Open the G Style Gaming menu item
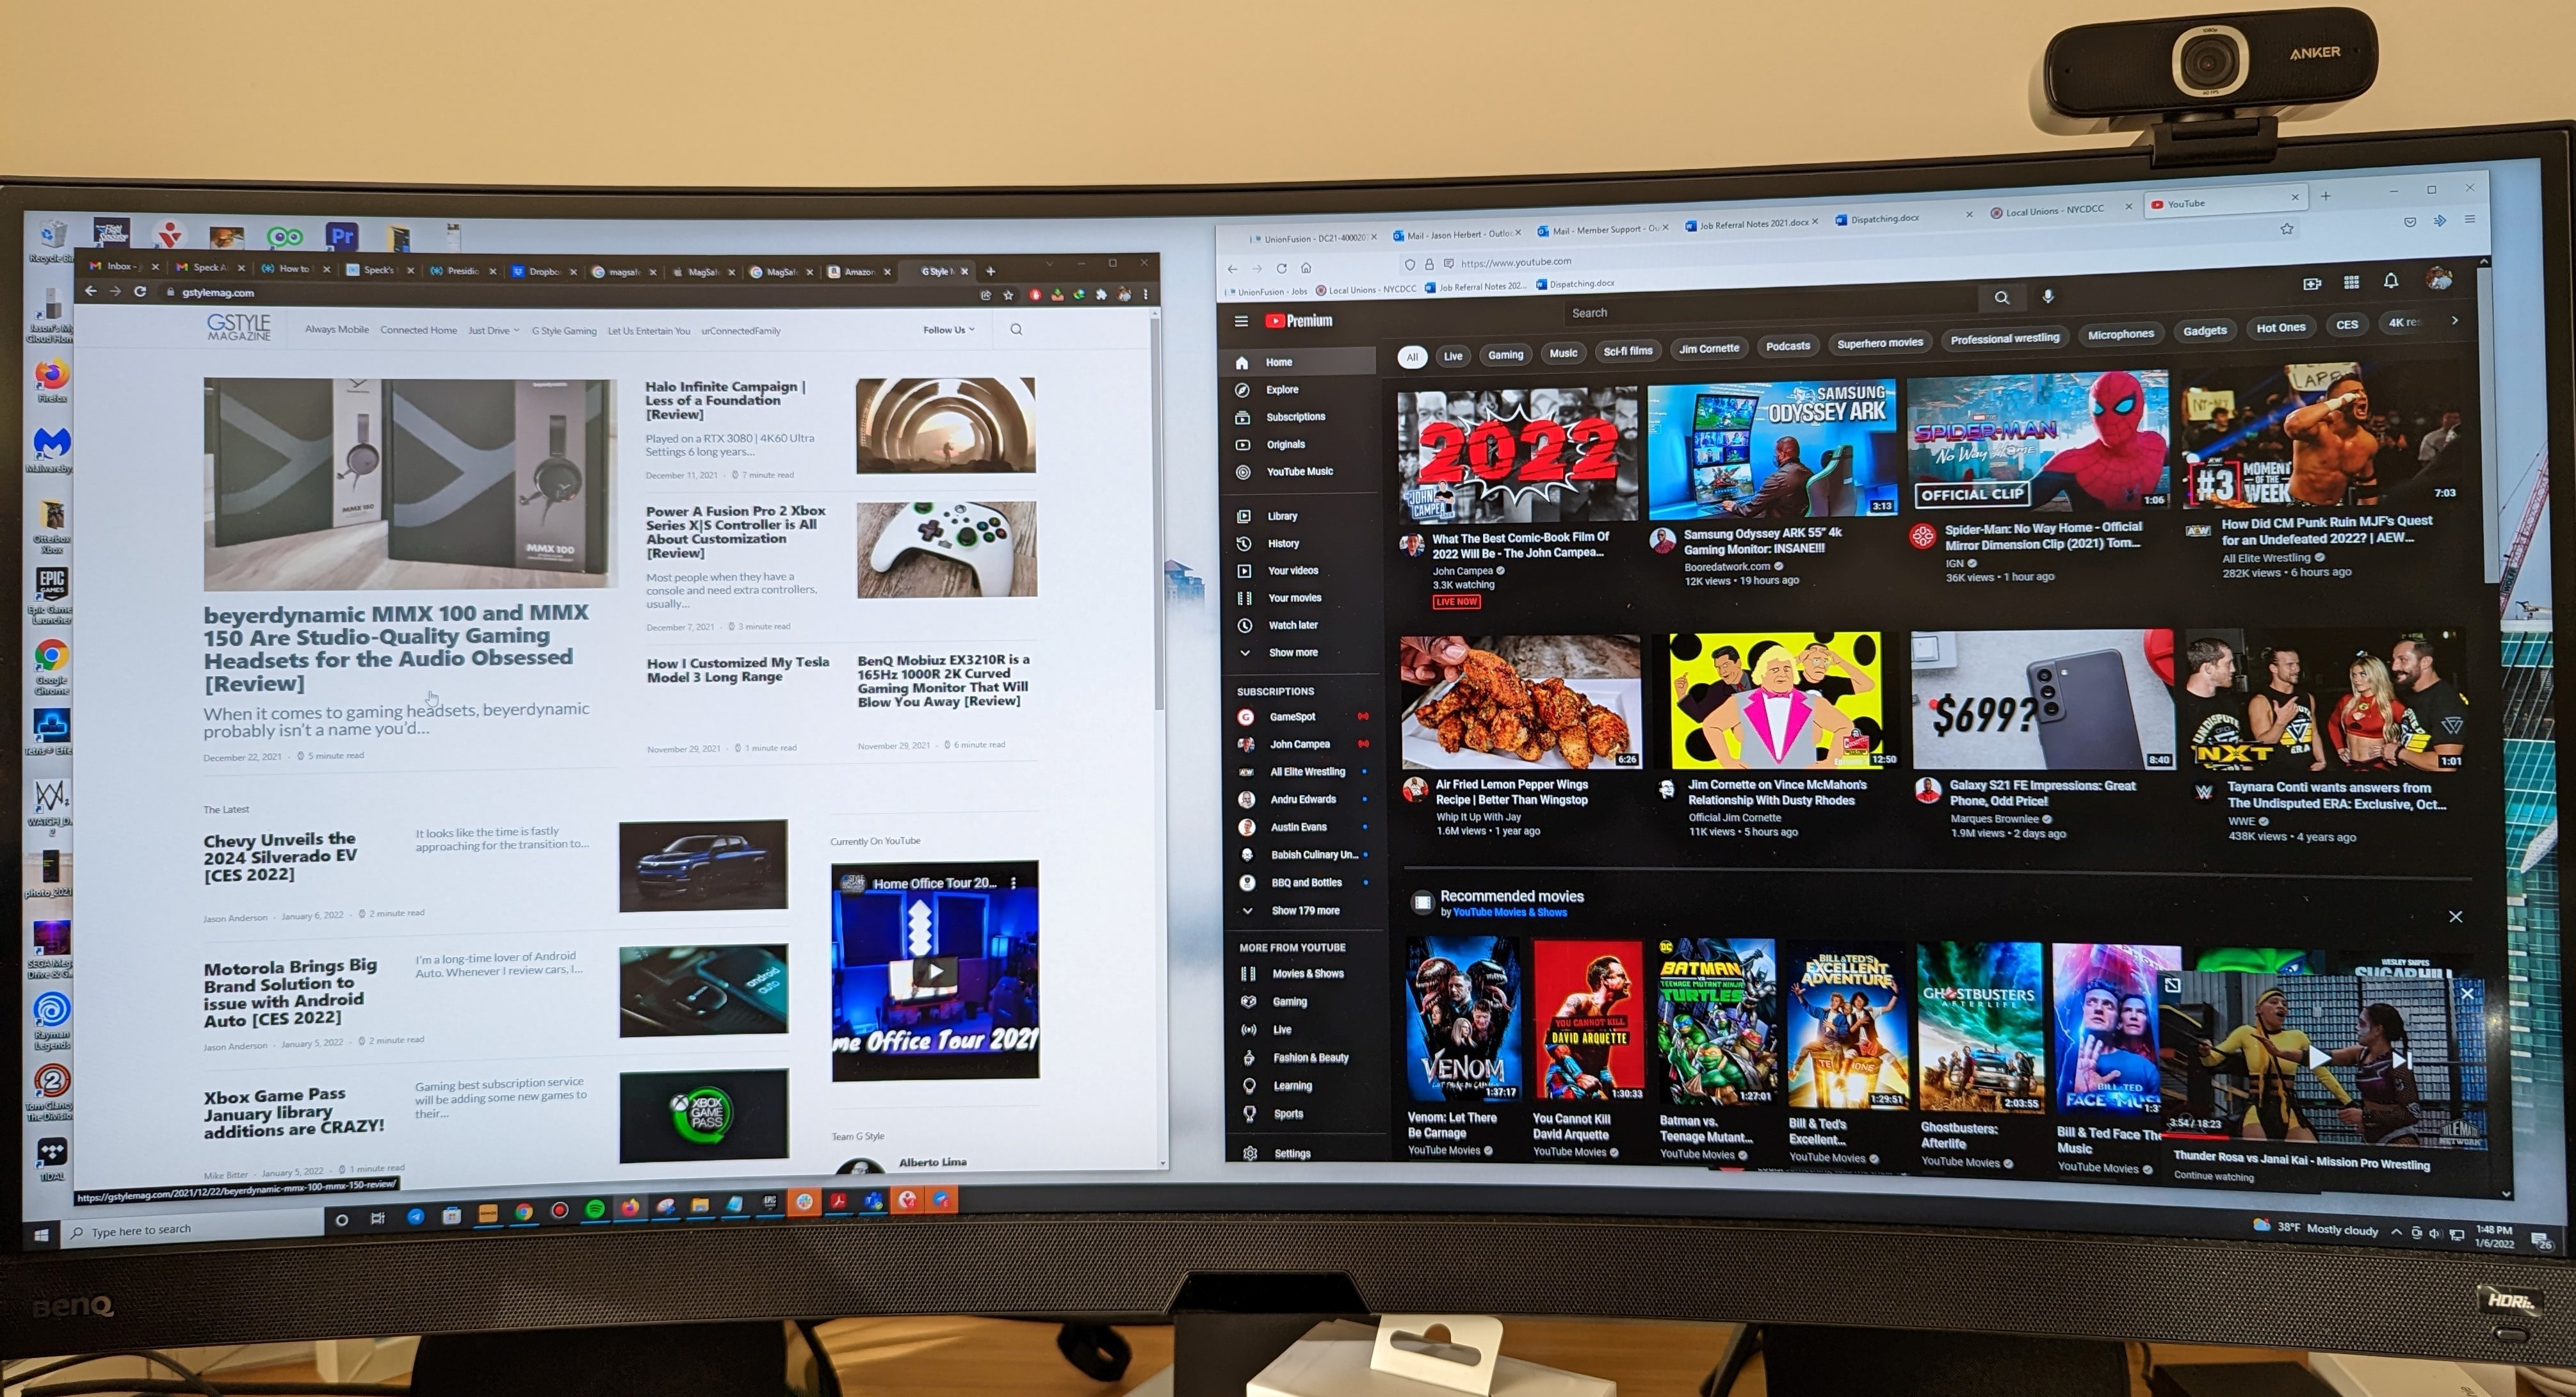 564,331
